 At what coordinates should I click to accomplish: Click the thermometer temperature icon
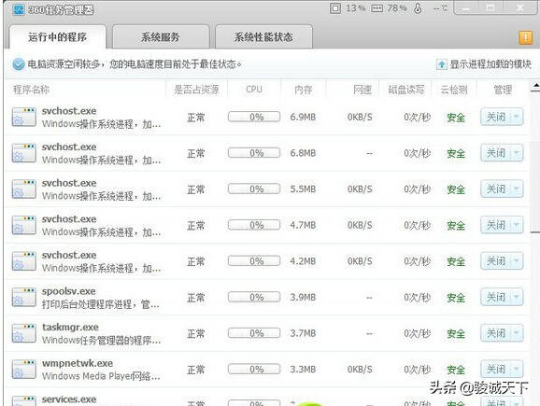(x=418, y=7)
